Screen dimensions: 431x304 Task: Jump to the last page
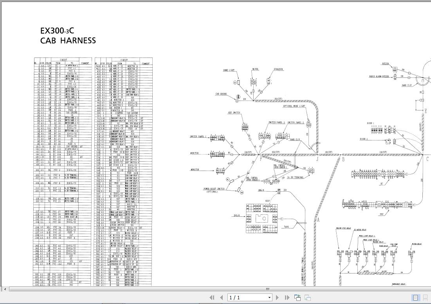pos(287,297)
